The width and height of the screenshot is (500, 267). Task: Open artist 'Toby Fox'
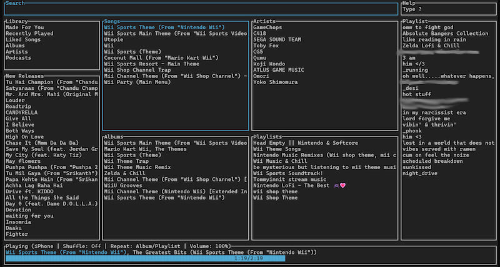click(x=266, y=46)
